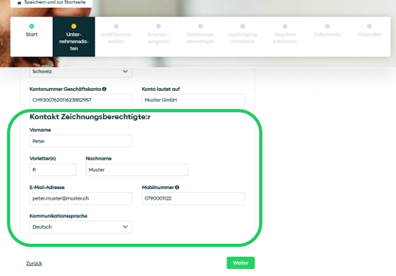Focus the E-Mail-Adresse field

(81, 198)
